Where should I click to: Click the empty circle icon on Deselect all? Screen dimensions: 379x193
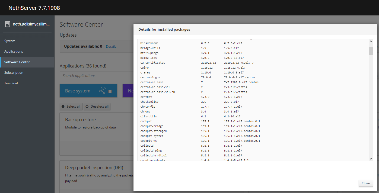click(x=87, y=107)
